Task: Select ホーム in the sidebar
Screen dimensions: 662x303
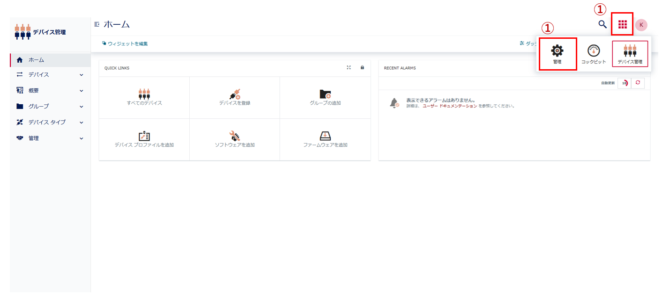Action: tap(50, 60)
